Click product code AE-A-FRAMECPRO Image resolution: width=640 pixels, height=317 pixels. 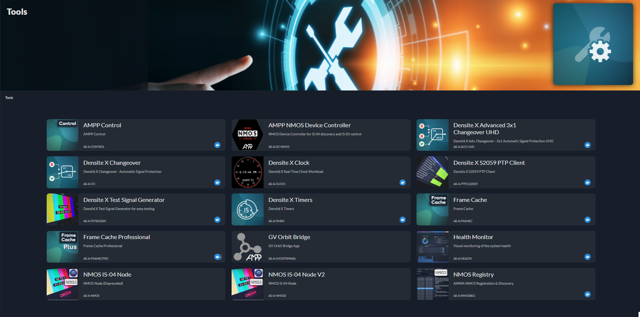tap(96, 259)
